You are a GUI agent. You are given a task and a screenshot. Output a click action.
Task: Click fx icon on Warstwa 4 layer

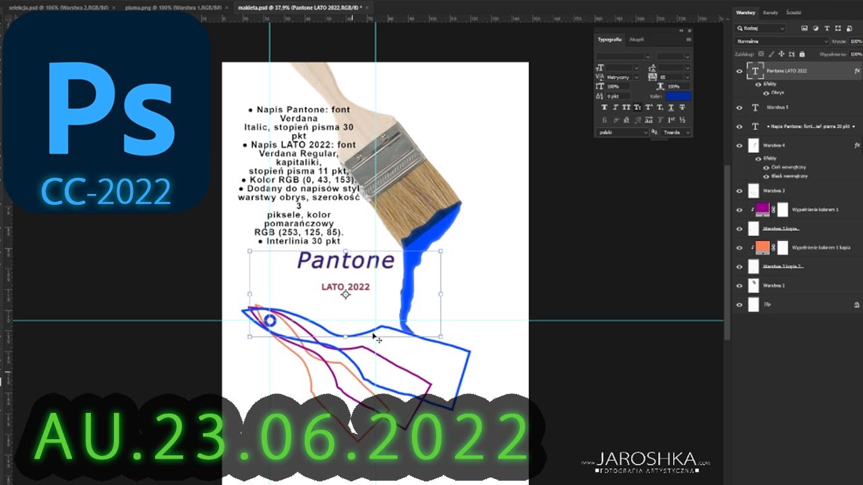[x=857, y=145]
